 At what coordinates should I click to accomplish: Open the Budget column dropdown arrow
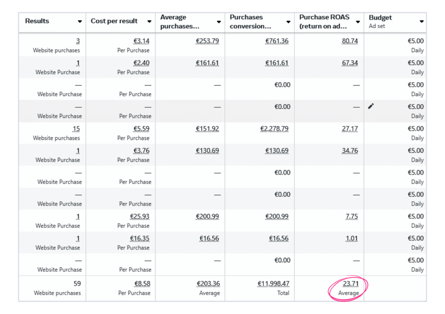click(421, 21)
